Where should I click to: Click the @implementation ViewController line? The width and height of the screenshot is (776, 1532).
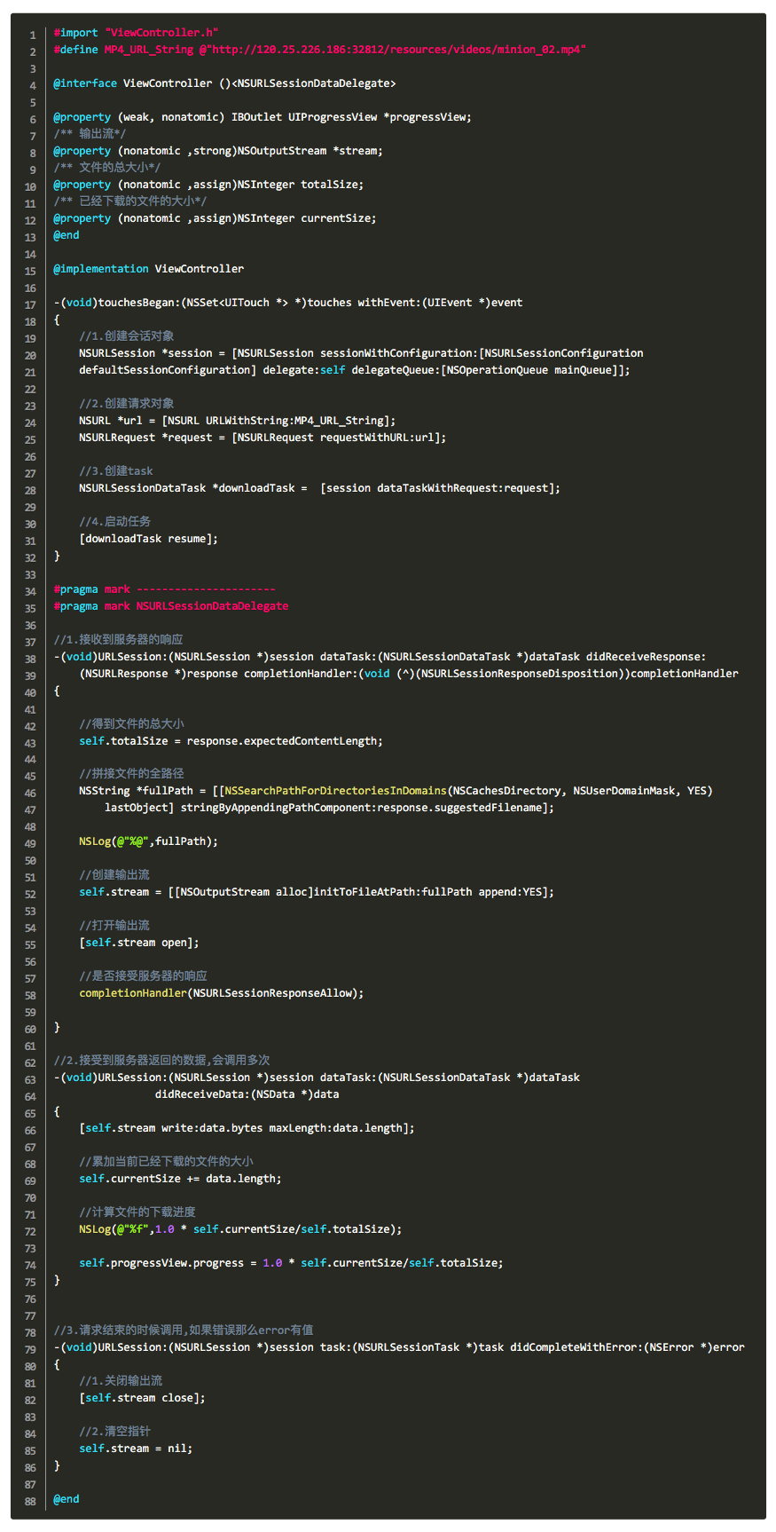tap(148, 269)
